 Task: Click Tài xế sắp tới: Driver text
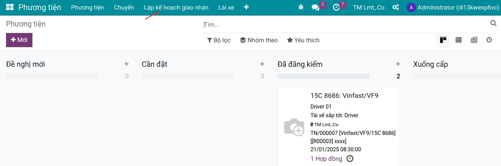[334, 115]
